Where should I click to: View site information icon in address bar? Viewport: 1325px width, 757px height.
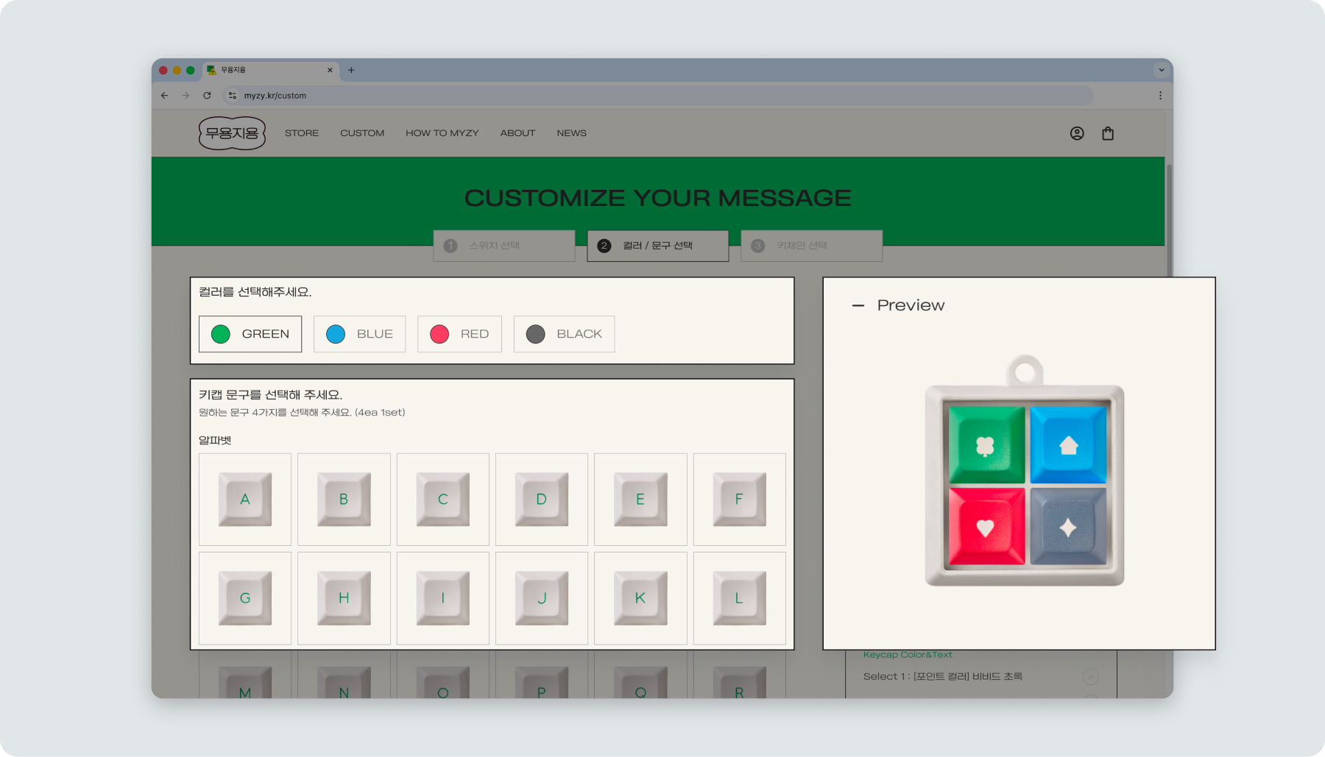[x=233, y=96]
